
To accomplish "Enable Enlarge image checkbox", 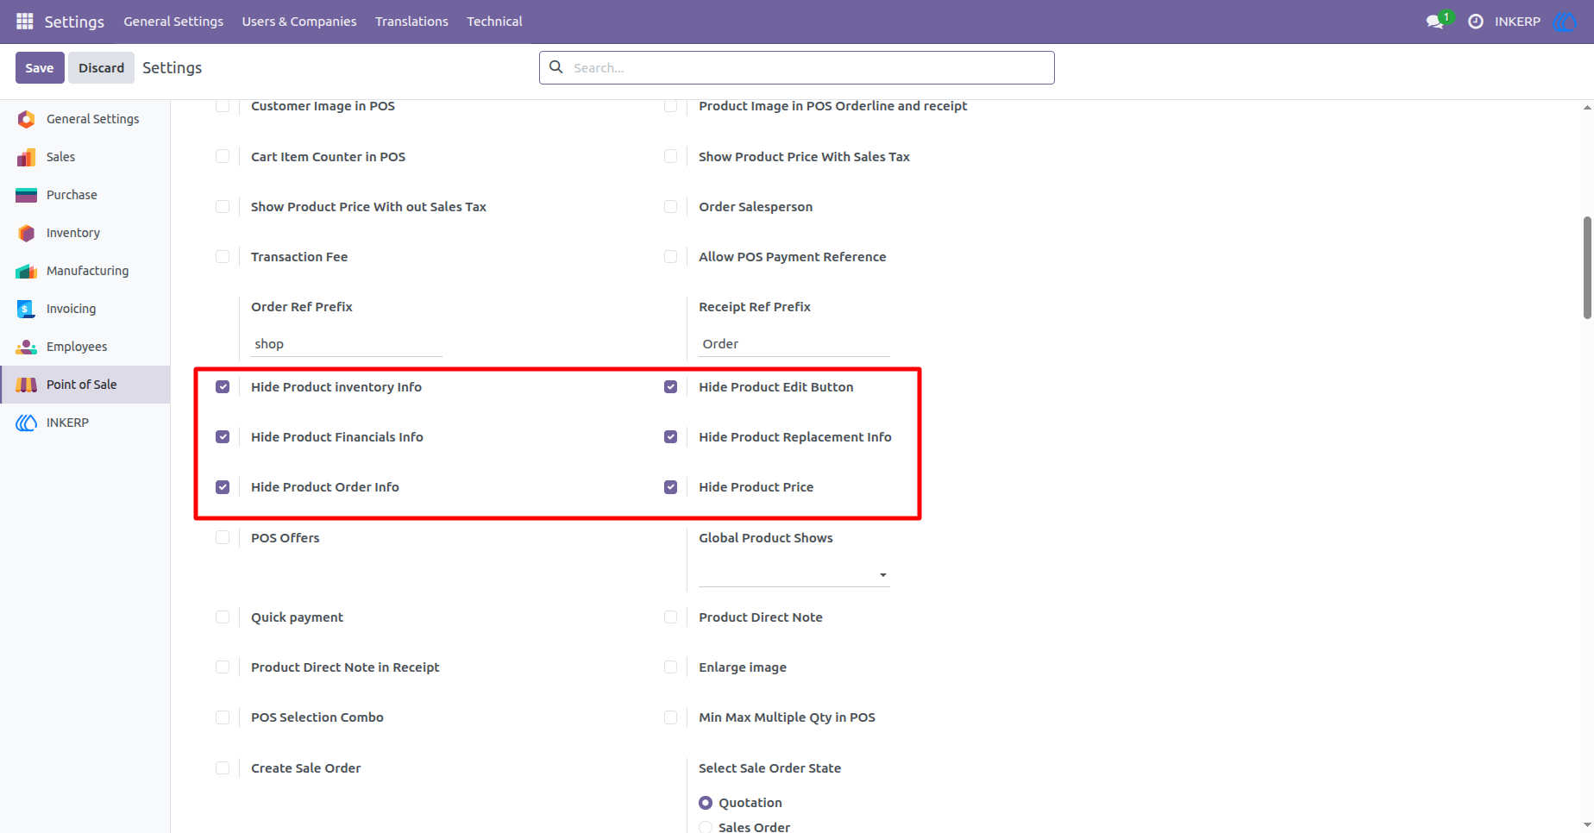I will (670, 667).
